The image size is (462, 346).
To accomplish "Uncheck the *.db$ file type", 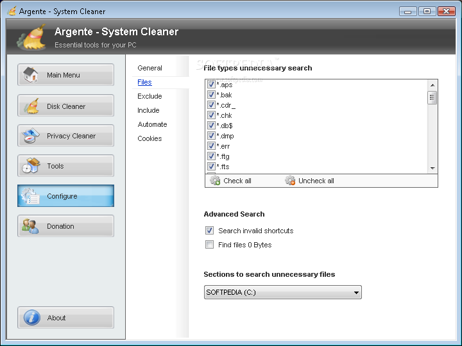I will [x=211, y=126].
